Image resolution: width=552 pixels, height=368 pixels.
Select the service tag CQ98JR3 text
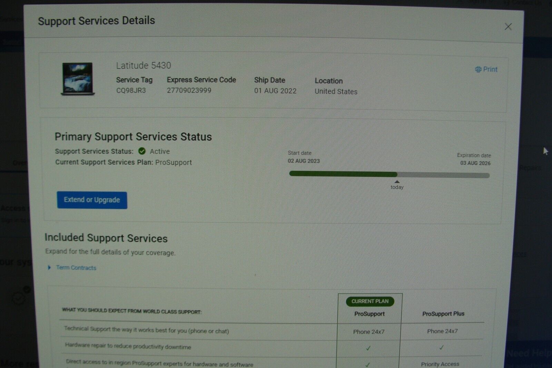[x=131, y=90]
